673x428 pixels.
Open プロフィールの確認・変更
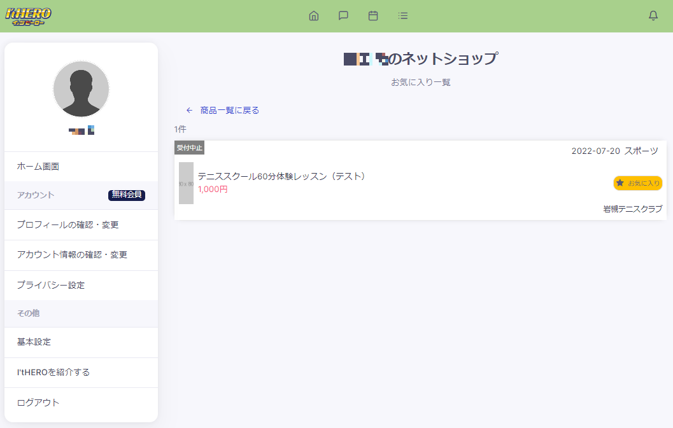tap(81, 224)
